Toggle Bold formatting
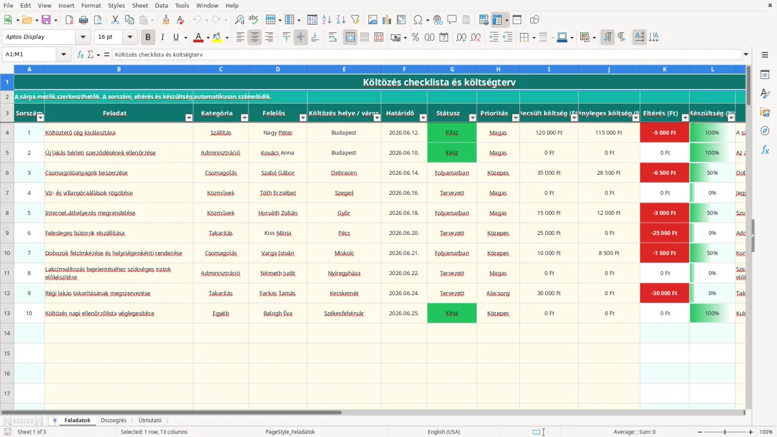This screenshot has width=777, height=437. click(x=148, y=38)
